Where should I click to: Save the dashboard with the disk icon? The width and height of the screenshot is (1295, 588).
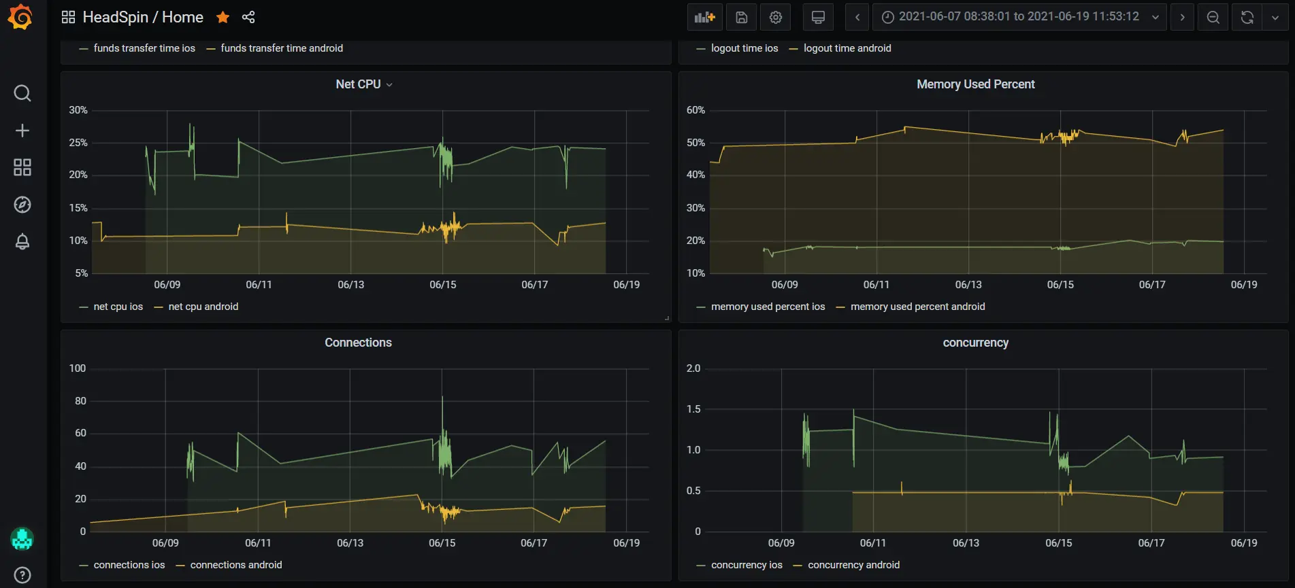coord(742,18)
